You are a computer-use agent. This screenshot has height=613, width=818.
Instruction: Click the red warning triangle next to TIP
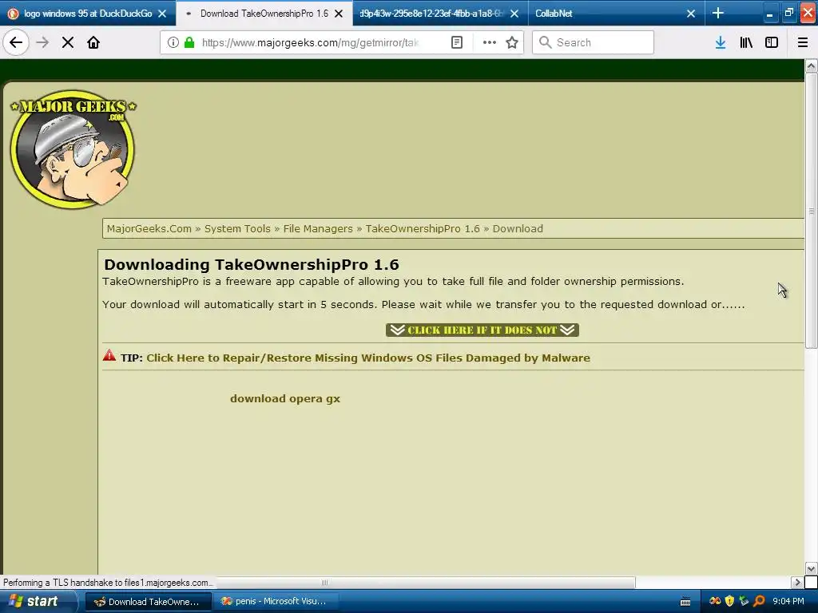tap(109, 355)
